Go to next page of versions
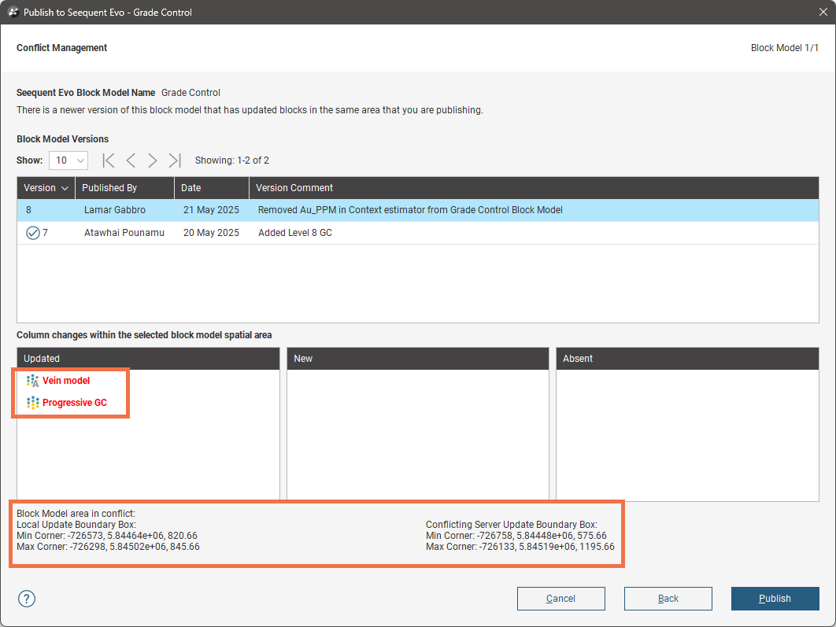 coord(153,160)
